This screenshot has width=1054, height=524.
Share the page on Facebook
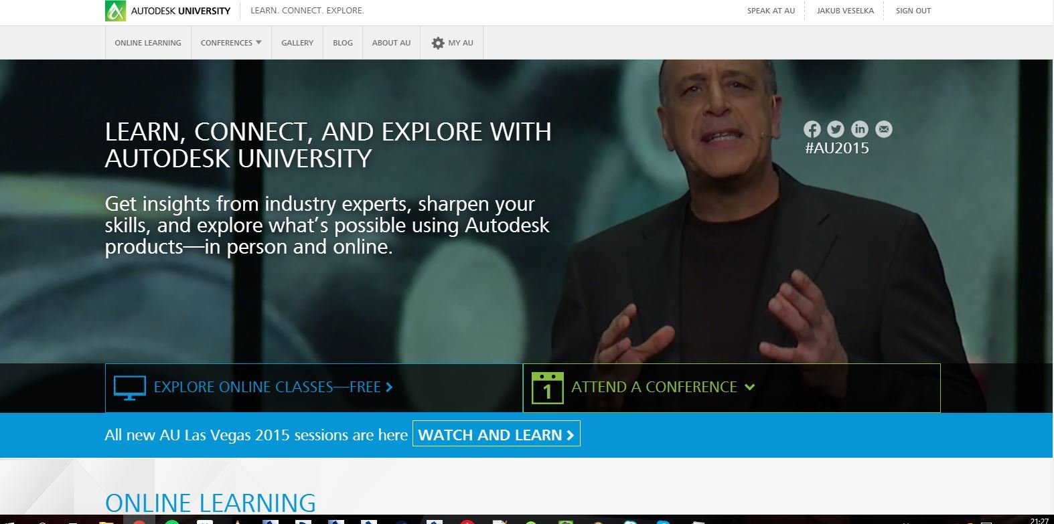[812, 129]
